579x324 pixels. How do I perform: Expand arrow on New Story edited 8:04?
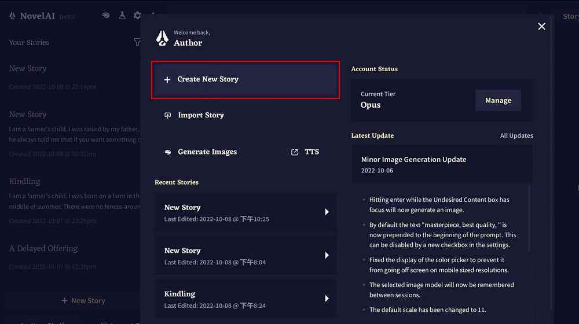[327, 255]
